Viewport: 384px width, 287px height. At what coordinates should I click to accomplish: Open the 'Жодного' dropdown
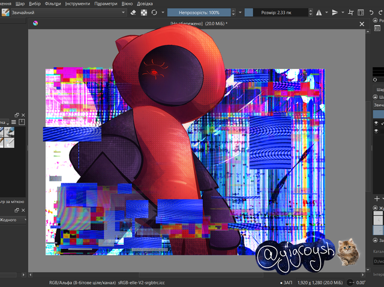point(13,220)
